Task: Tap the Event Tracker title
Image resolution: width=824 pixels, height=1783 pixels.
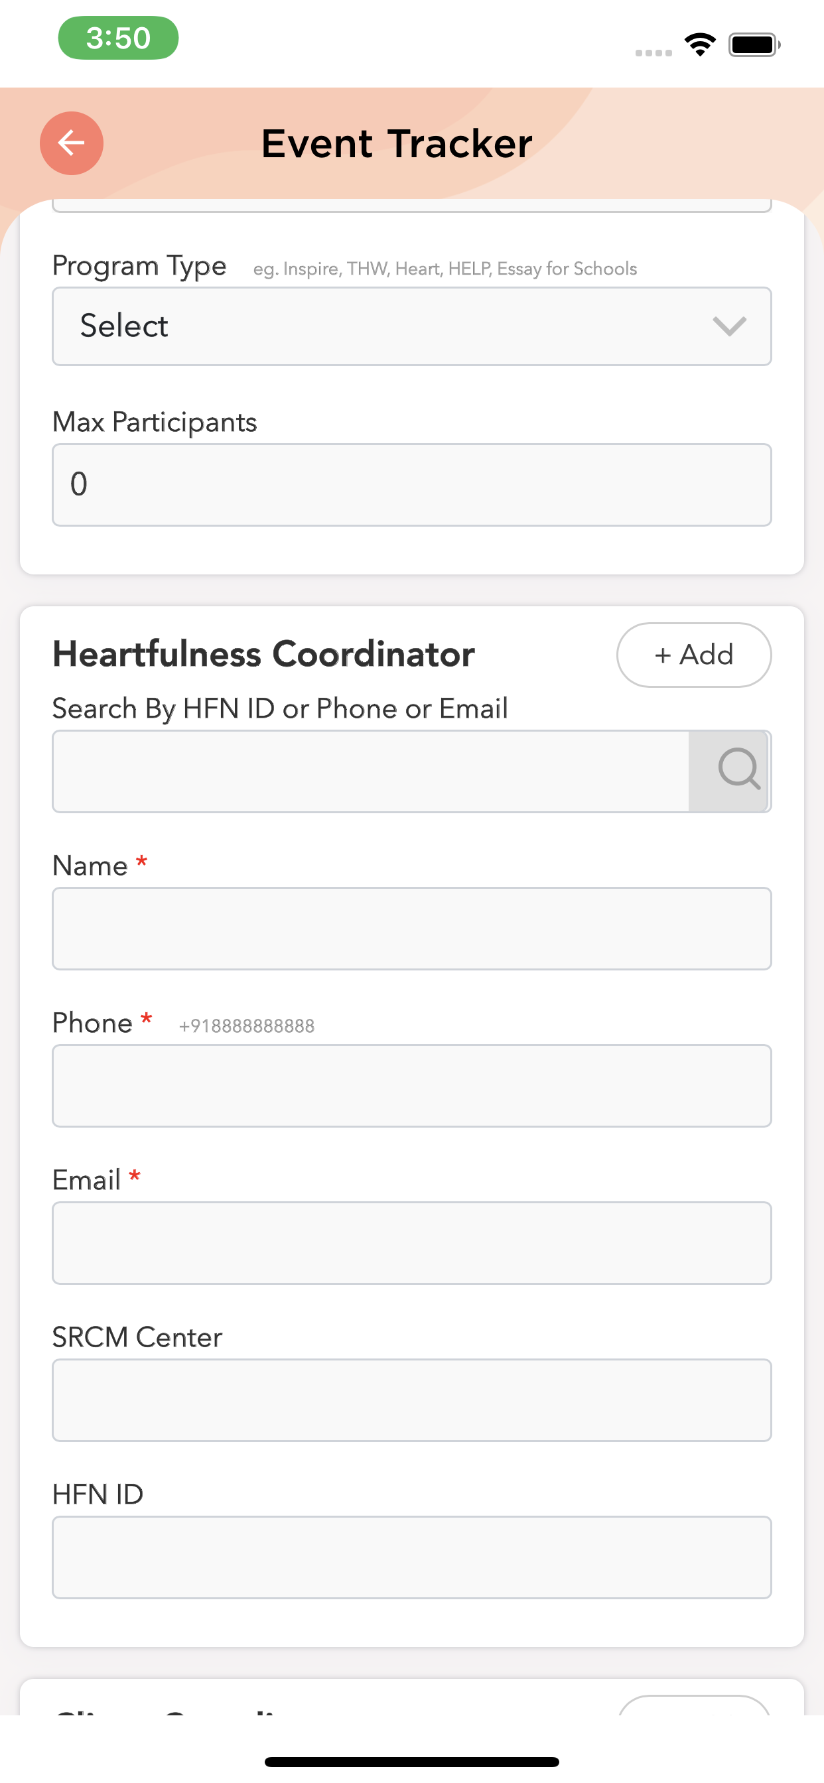Action: point(397,143)
